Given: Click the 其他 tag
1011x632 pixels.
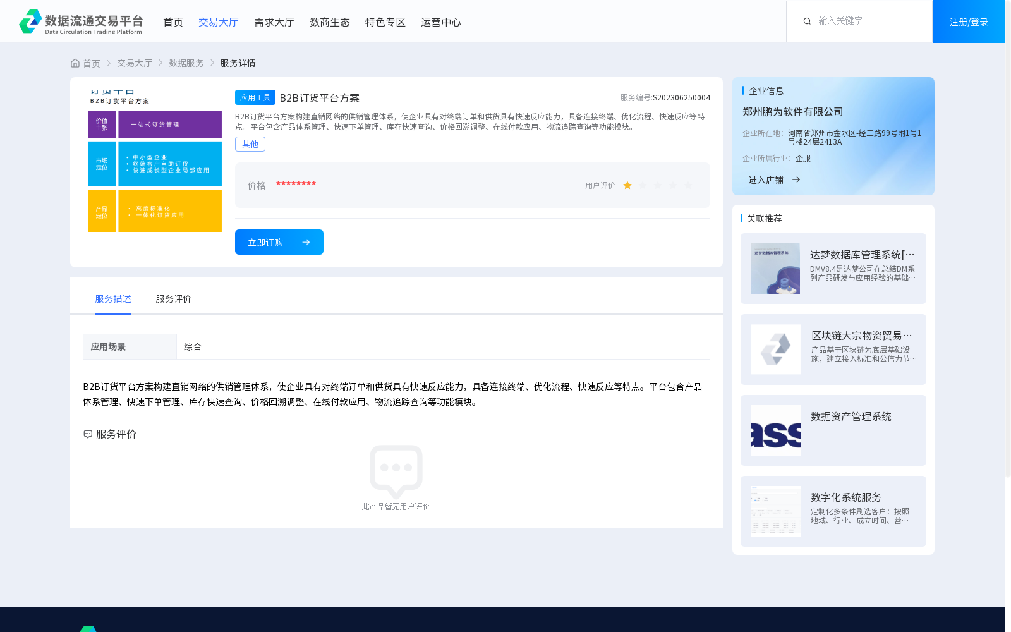Looking at the screenshot, I should 250,144.
